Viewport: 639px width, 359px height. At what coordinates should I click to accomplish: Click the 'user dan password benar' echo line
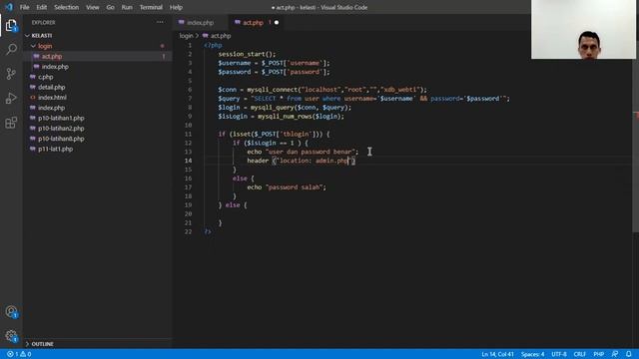point(303,152)
